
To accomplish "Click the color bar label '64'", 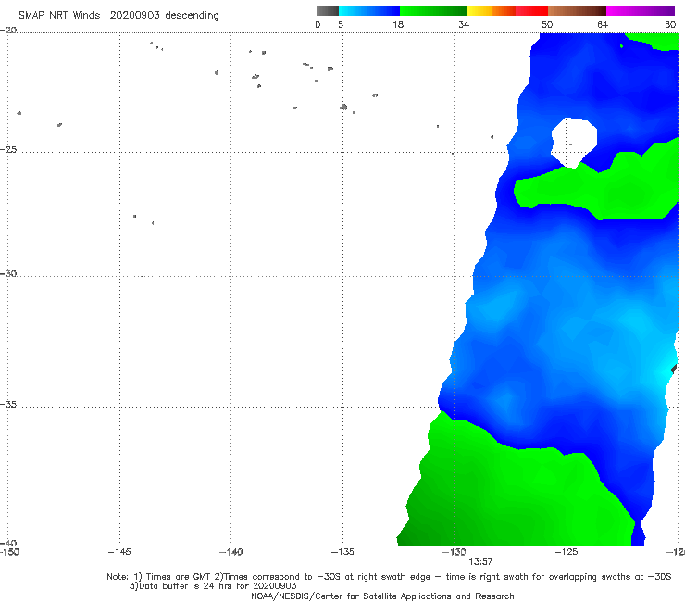I will coord(603,24).
